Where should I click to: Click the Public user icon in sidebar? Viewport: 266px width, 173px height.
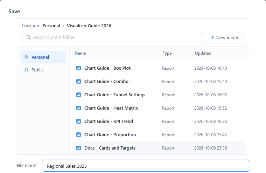(x=27, y=70)
